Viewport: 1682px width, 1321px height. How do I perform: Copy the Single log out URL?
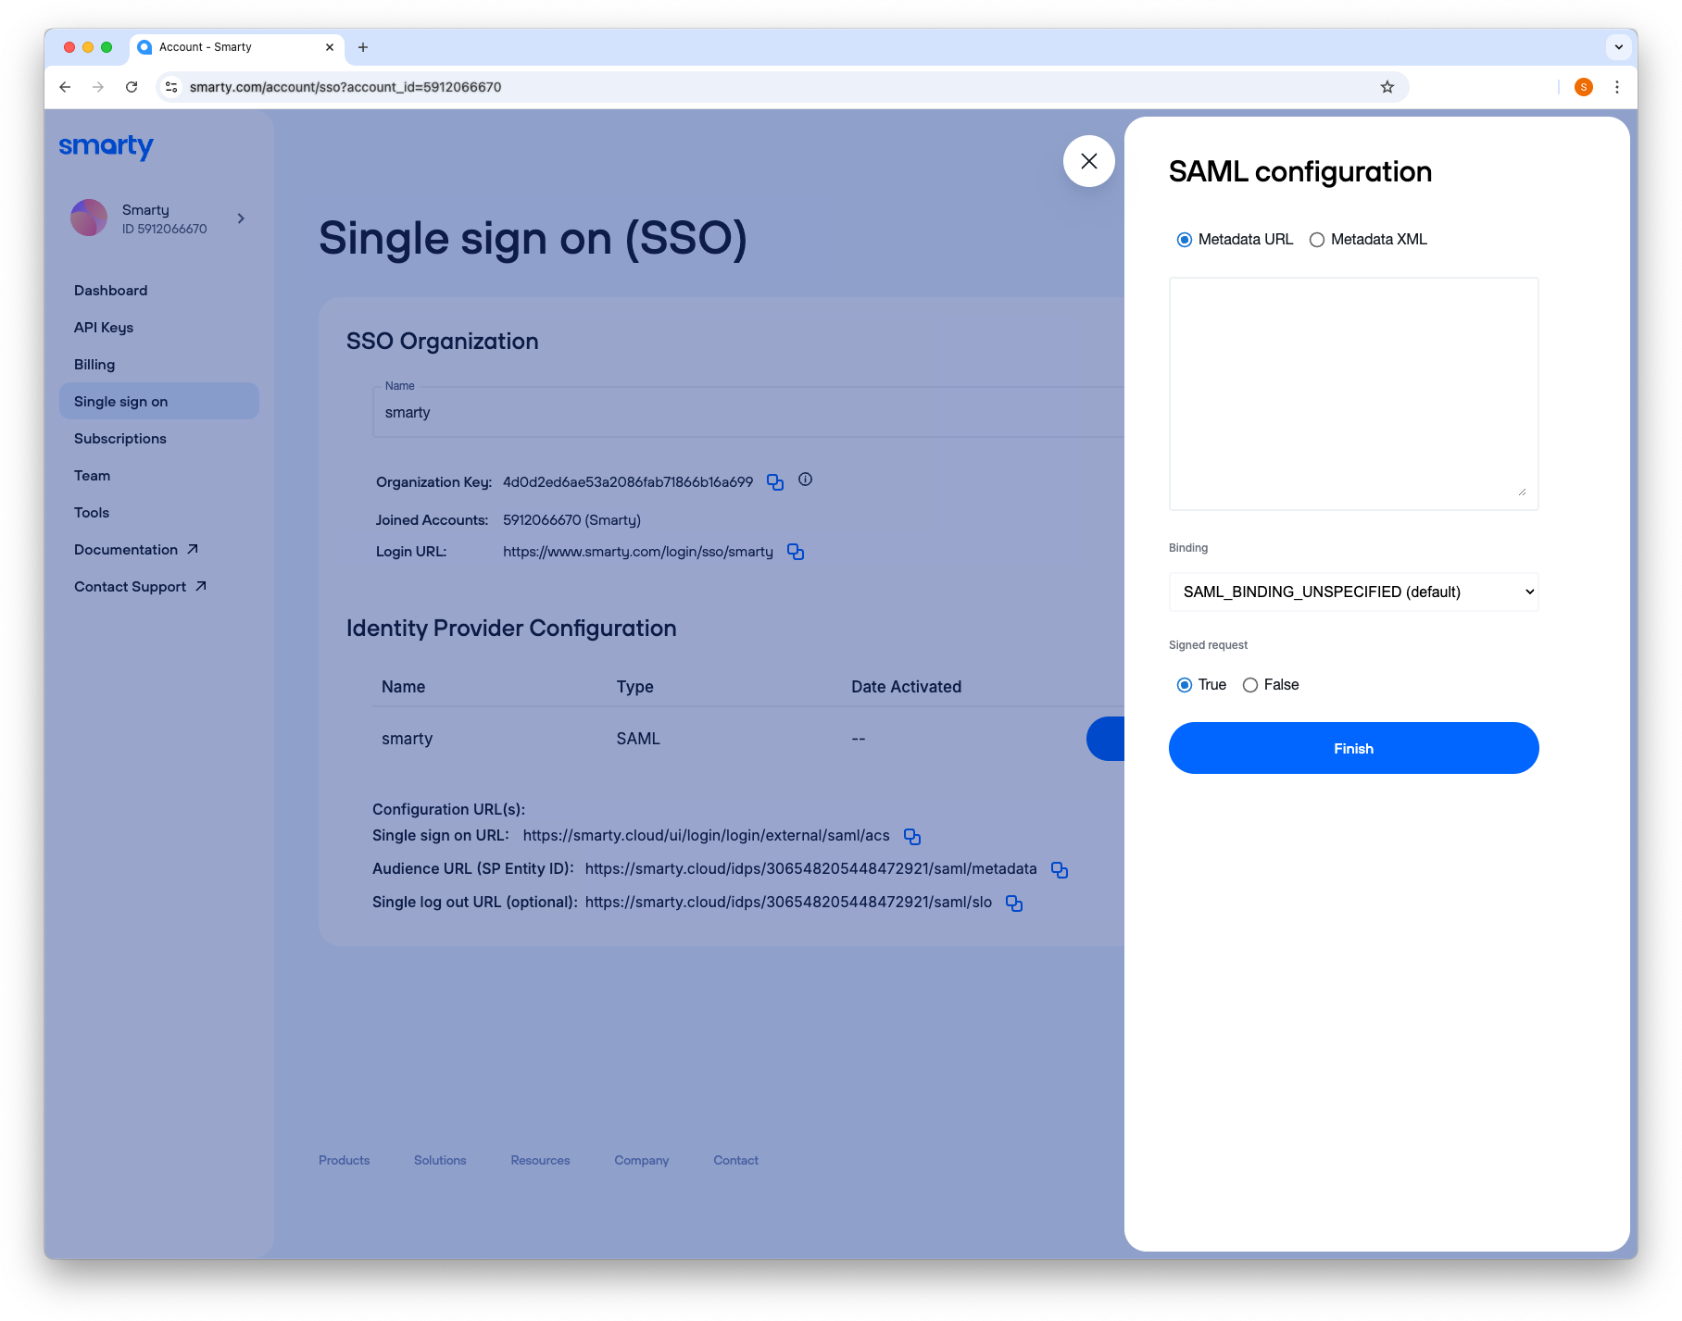[1013, 904]
